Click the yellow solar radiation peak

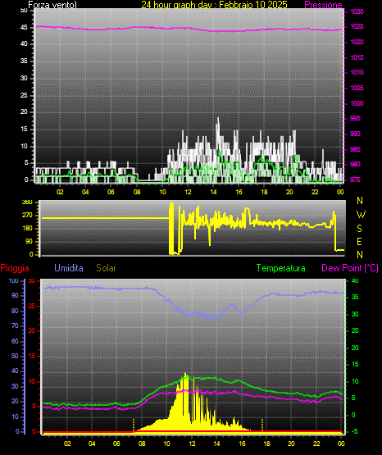184,375
